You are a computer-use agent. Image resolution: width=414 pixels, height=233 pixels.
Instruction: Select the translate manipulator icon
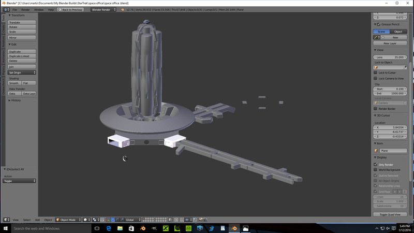click(113, 220)
